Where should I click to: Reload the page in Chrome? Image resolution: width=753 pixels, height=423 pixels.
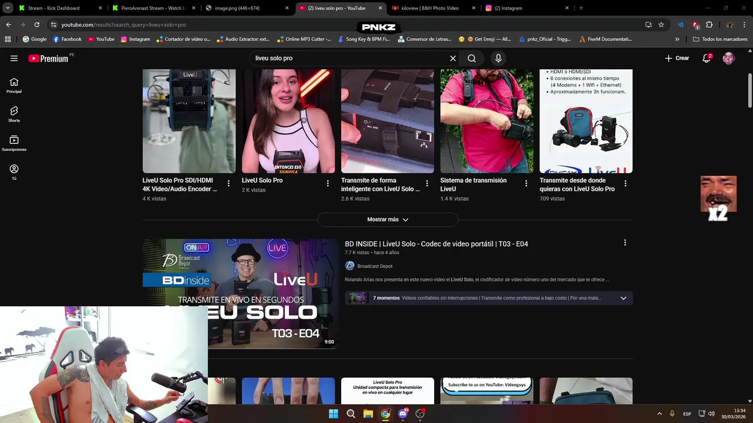click(x=36, y=25)
